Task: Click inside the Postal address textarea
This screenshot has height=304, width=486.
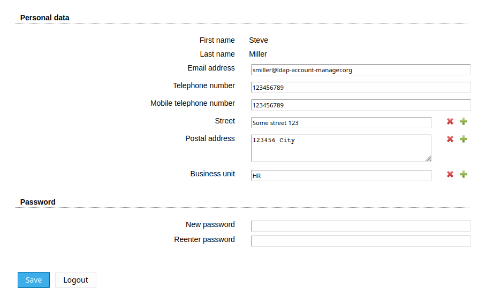Action: (x=341, y=148)
